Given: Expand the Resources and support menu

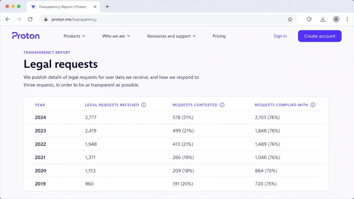Looking at the screenshot, I should pos(171,36).
